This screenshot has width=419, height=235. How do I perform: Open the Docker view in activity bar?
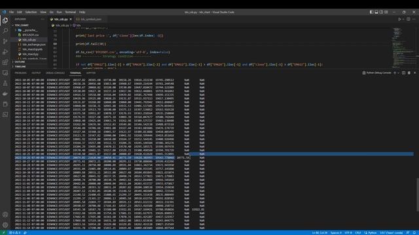tap(5, 93)
